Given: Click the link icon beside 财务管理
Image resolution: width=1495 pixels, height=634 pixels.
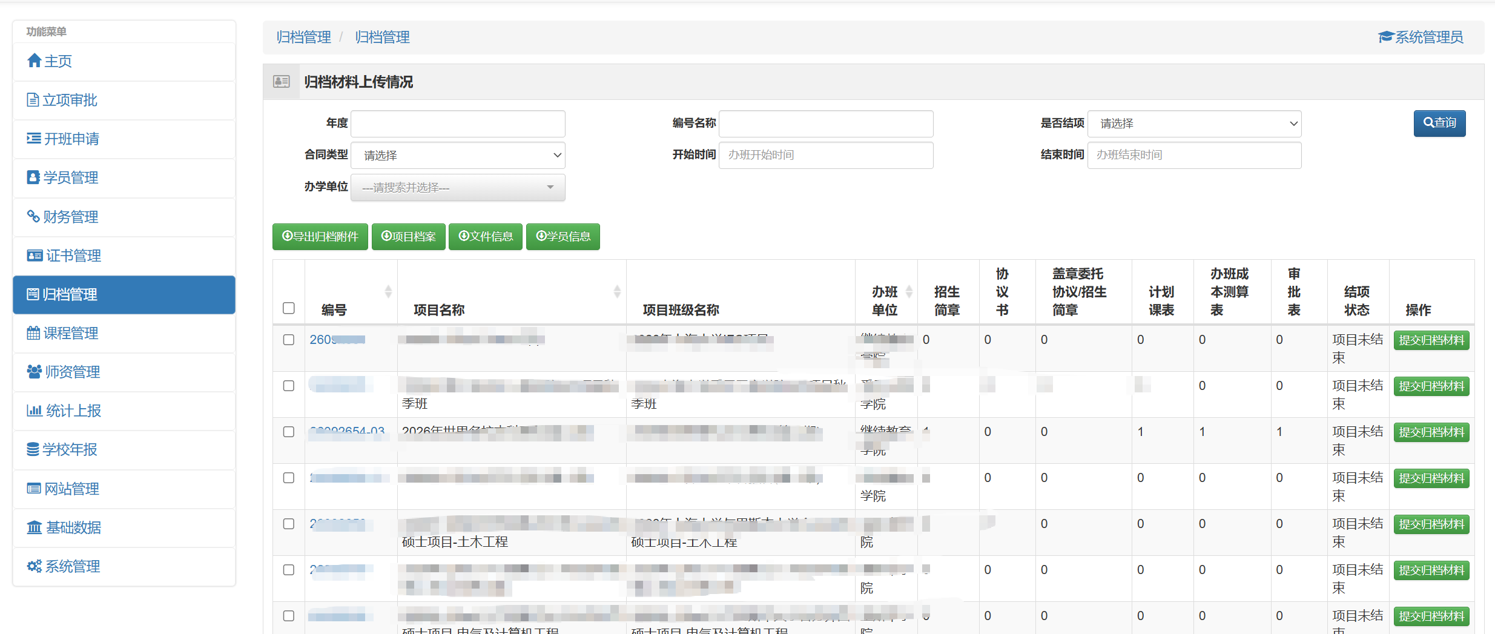Looking at the screenshot, I should pos(33,216).
